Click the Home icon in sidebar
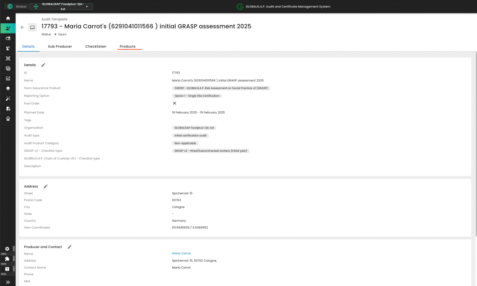The image size is (477, 286). 8,18
